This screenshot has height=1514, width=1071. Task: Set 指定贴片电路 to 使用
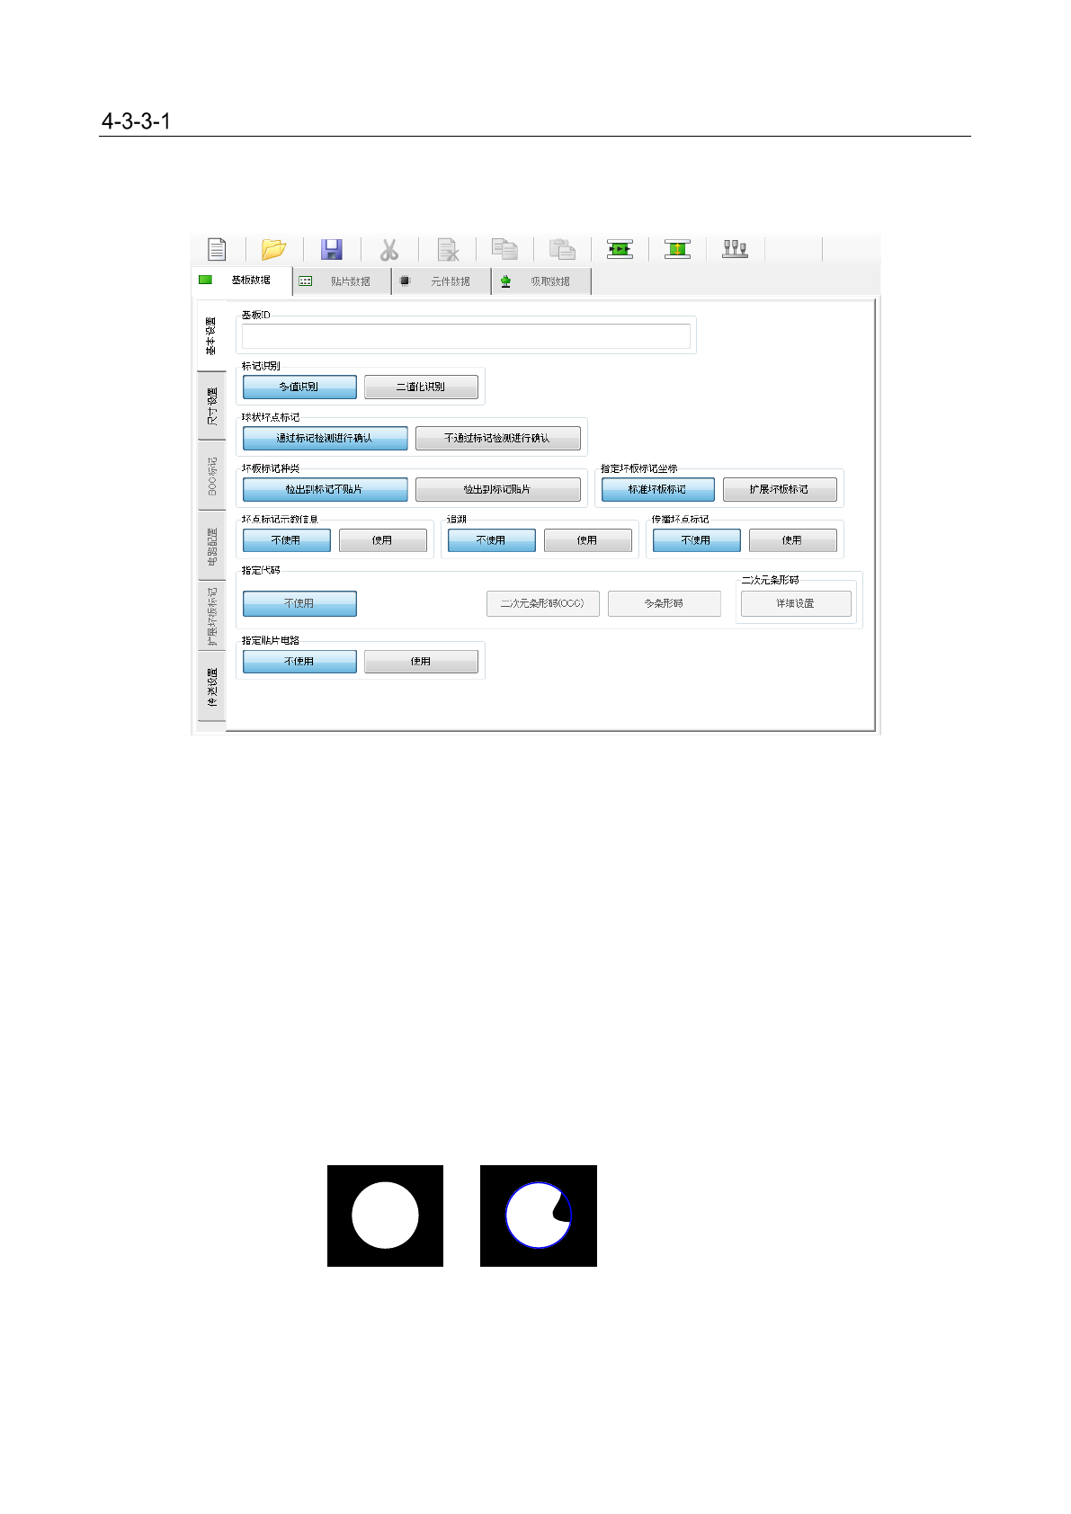click(421, 661)
